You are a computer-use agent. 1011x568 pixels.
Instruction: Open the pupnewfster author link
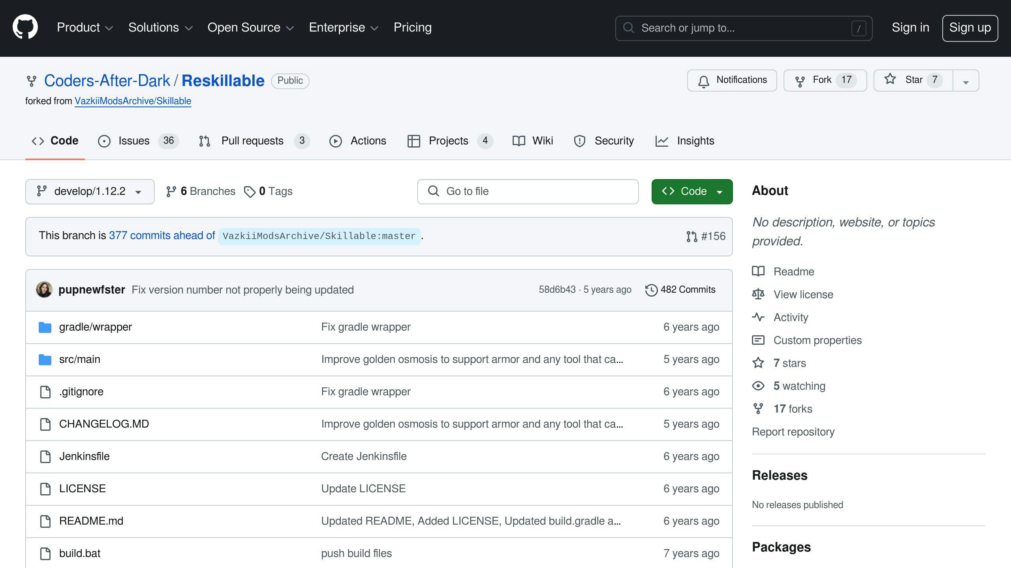(x=92, y=290)
